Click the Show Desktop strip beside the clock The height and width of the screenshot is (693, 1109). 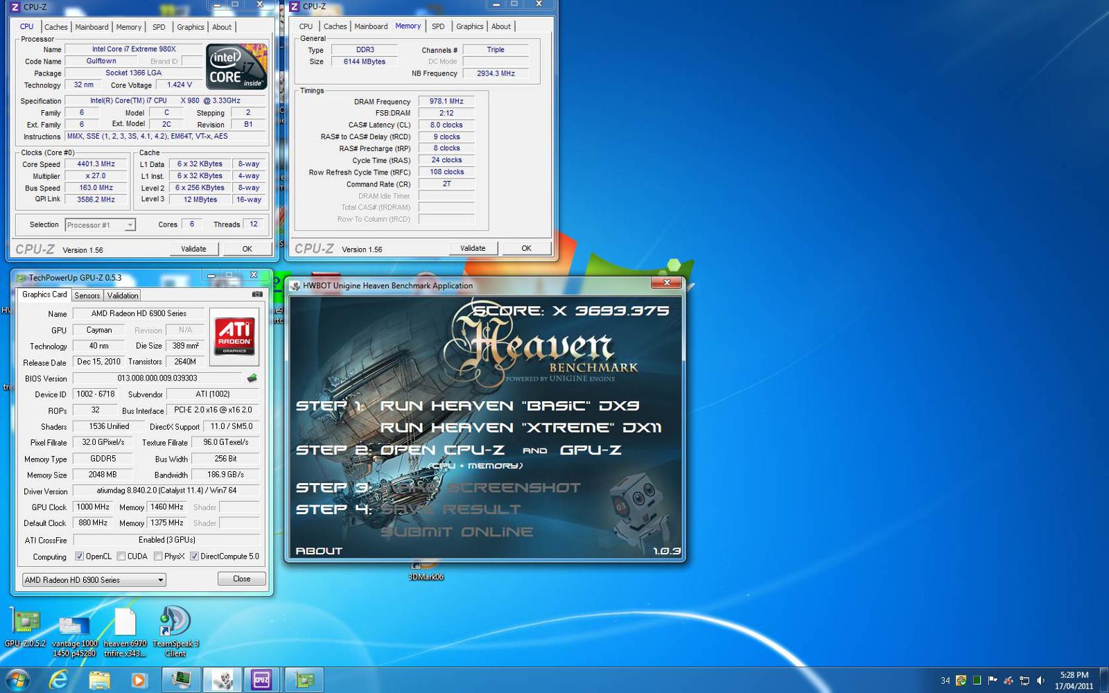point(1103,681)
